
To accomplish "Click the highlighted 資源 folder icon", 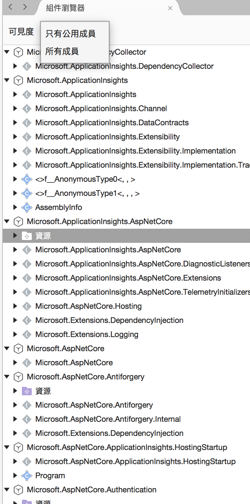I will click(x=26, y=236).
